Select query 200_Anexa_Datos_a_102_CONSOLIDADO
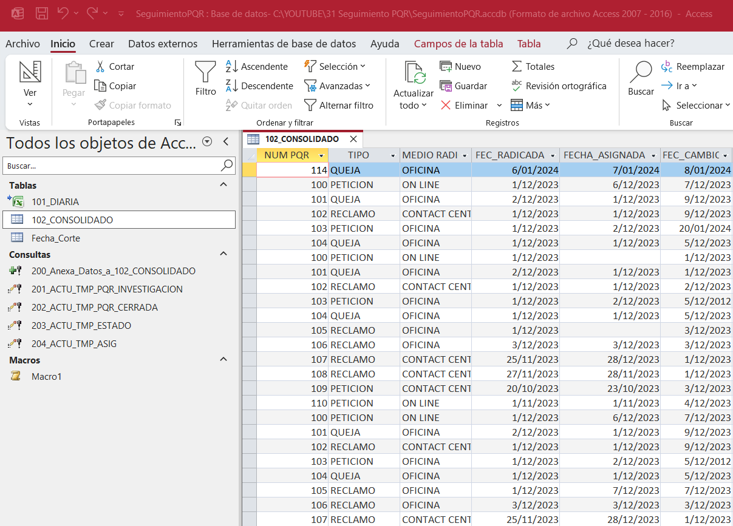The height and width of the screenshot is (526, 733). tap(118, 271)
